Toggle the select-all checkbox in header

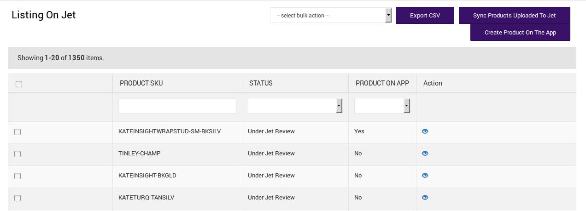click(19, 84)
